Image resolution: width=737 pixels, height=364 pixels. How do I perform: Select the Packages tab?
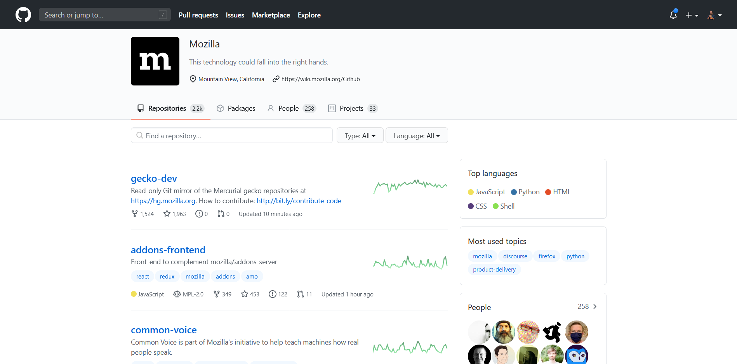(x=236, y=108)
